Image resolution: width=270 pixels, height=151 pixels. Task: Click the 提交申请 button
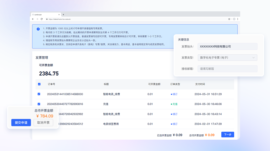pyautogui.click(x=21, y=123)
